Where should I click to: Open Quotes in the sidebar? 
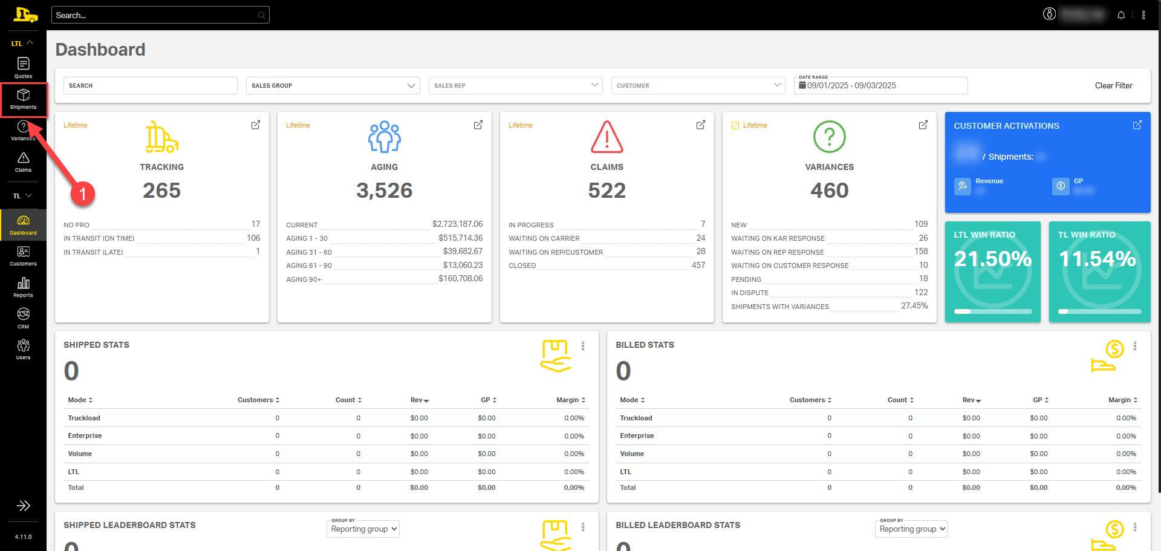(x=23, y=67)
